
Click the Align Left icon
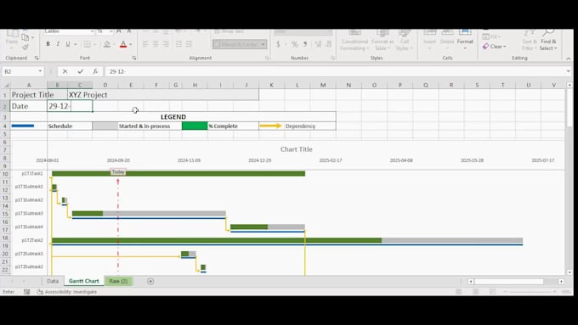[x=145, y=44]
